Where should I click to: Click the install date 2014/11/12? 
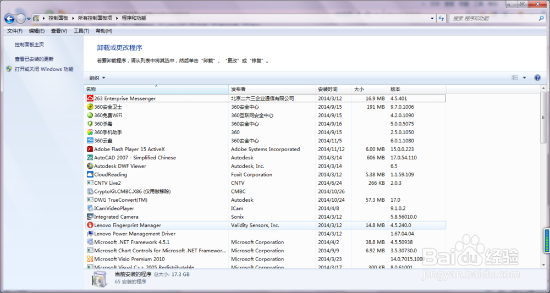[332, 149]
